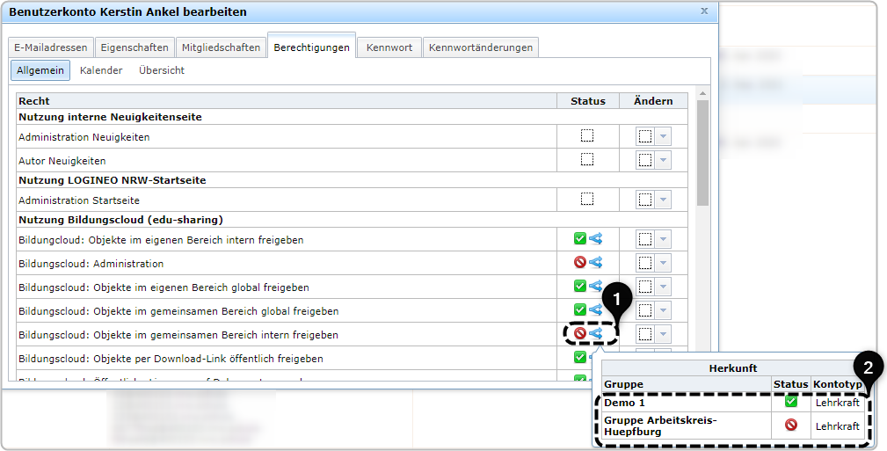Viewport: 887px width, 451px height.
Task: Select the Übersicht sub-tab
Action: (x=162, y=70)
